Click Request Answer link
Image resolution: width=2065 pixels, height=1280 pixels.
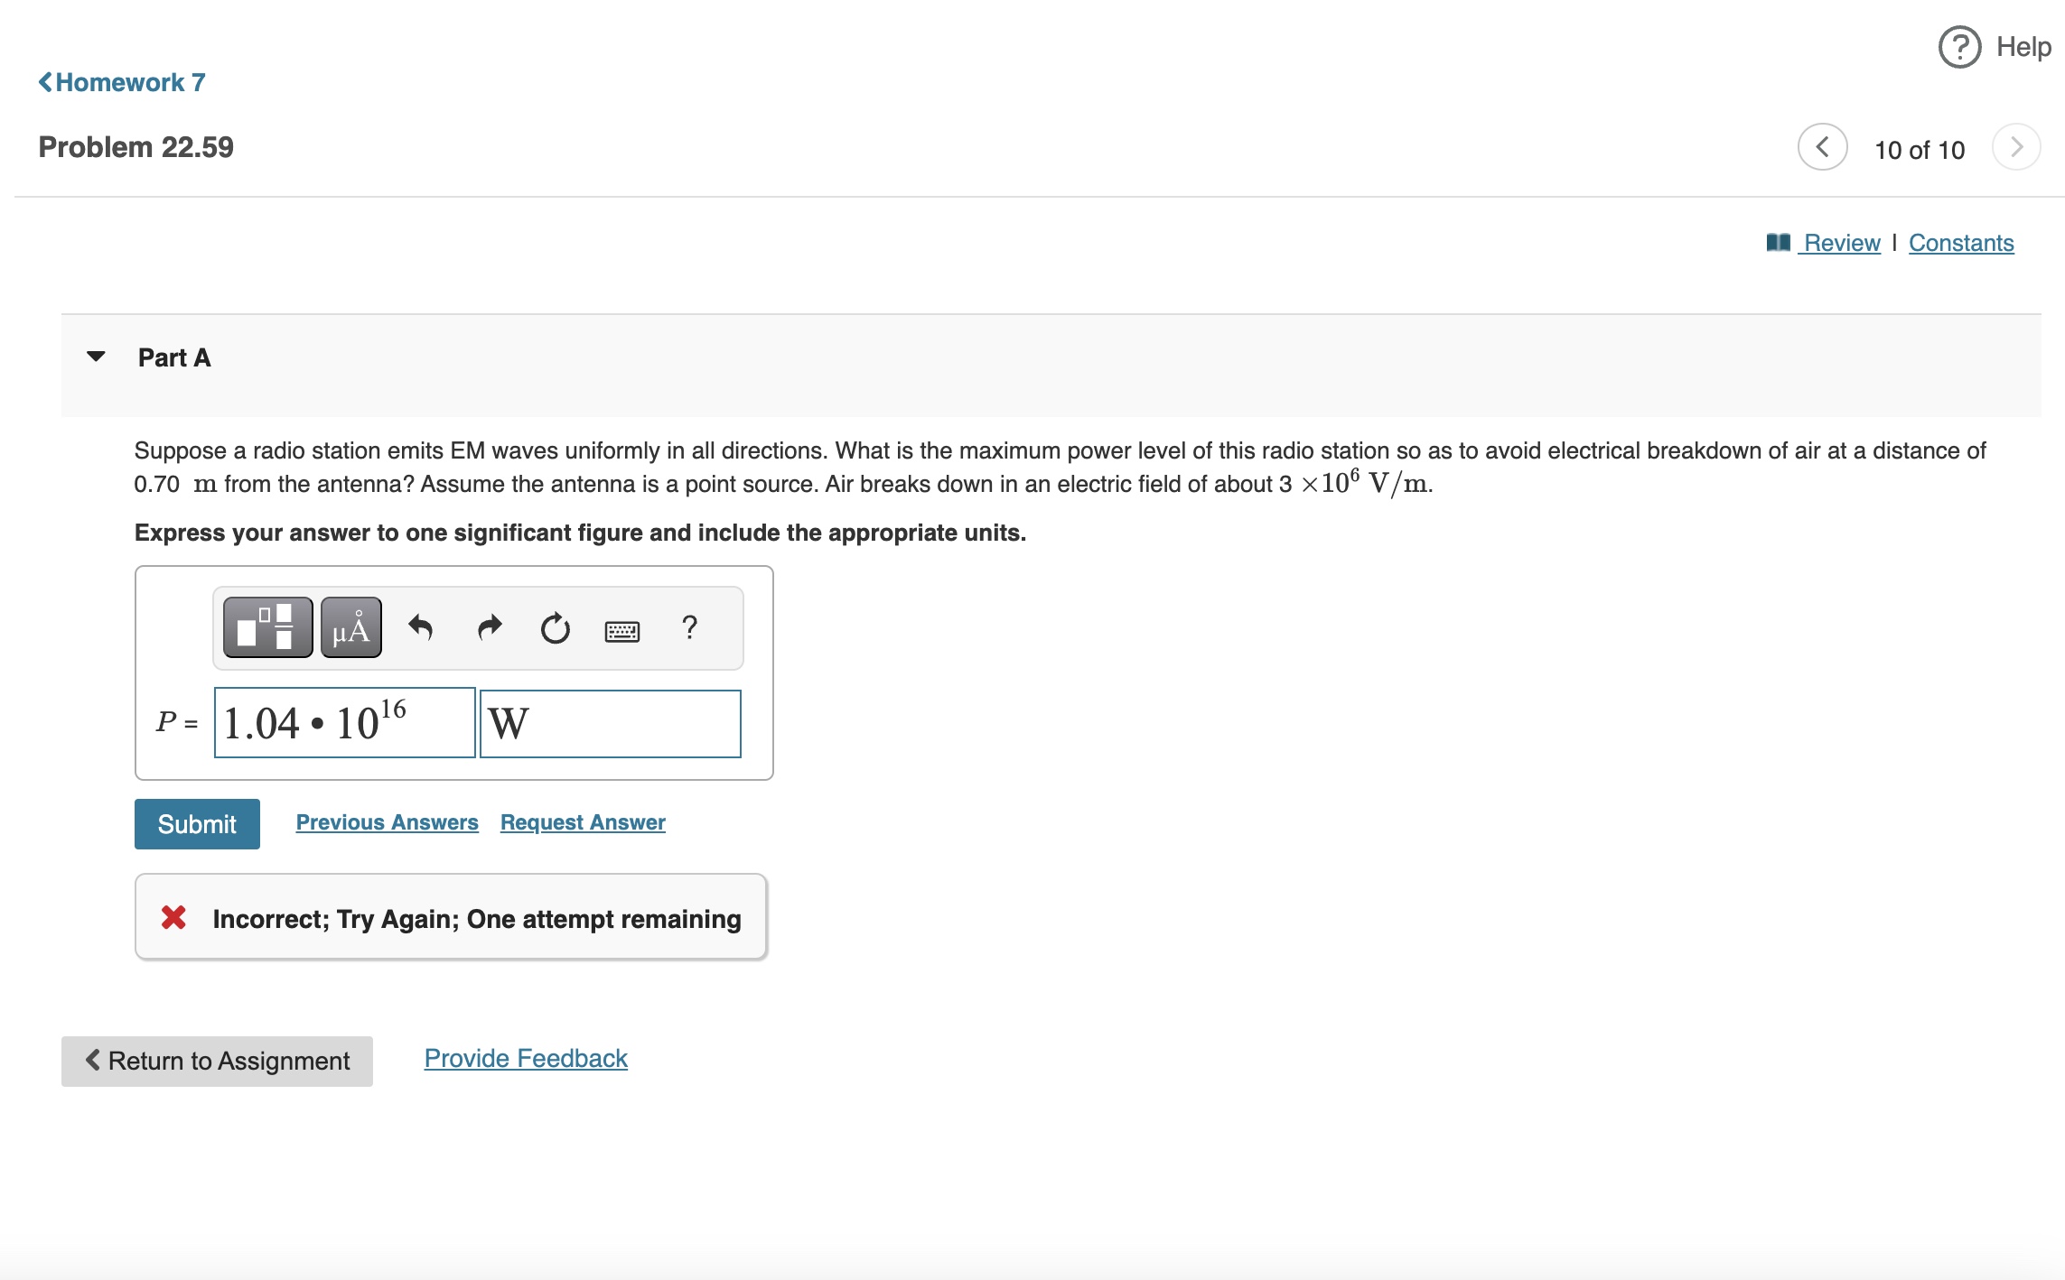pos(583,822)
